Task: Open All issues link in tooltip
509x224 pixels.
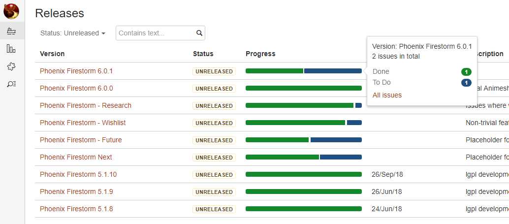Action: tap(387, 95)
